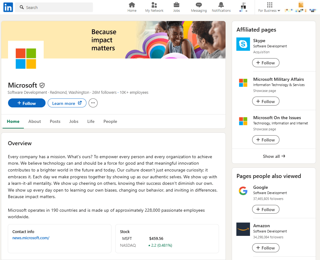This screenshot has width=320, height=260.
Task: Open the Jobs briefcase icon
Action: click(176, 7)
